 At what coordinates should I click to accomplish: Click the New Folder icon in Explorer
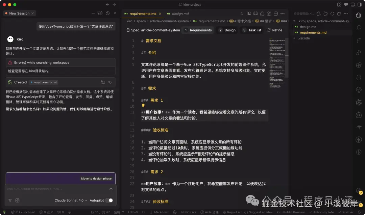pyautogui.click(x=325, y=14)
